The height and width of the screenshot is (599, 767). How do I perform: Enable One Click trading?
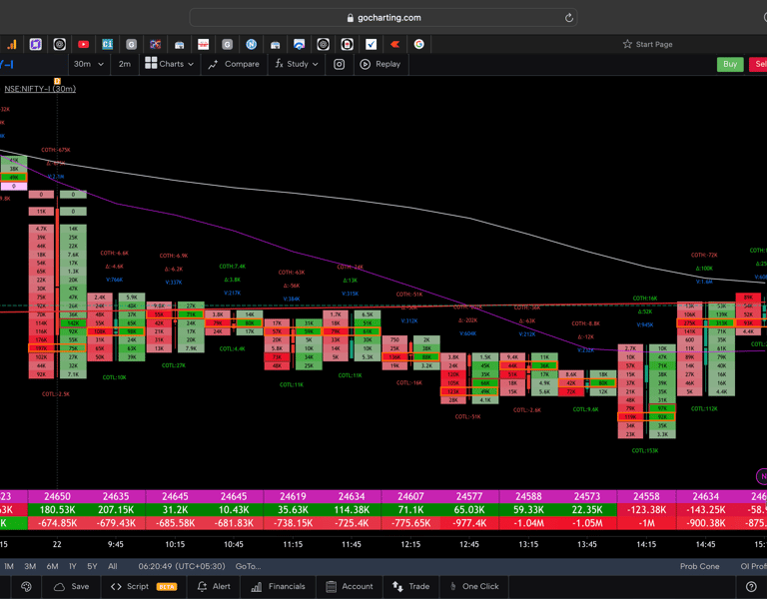474,586
